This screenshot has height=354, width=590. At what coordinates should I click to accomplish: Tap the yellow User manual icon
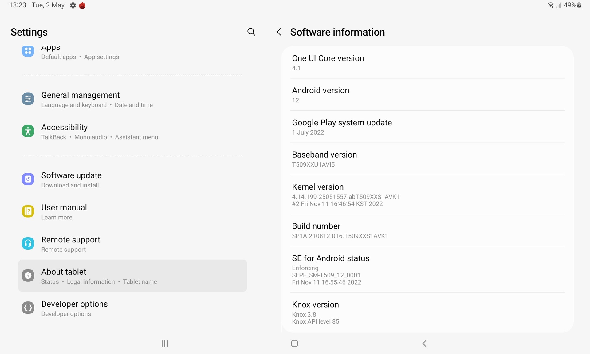coord(28,211)
